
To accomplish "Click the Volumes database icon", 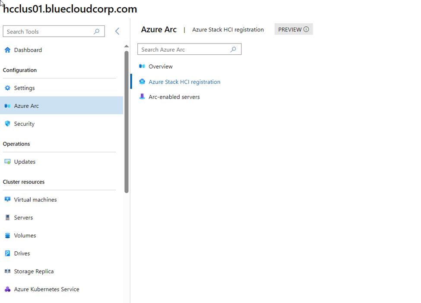I will pyautogui.click(x=7, y=235).
